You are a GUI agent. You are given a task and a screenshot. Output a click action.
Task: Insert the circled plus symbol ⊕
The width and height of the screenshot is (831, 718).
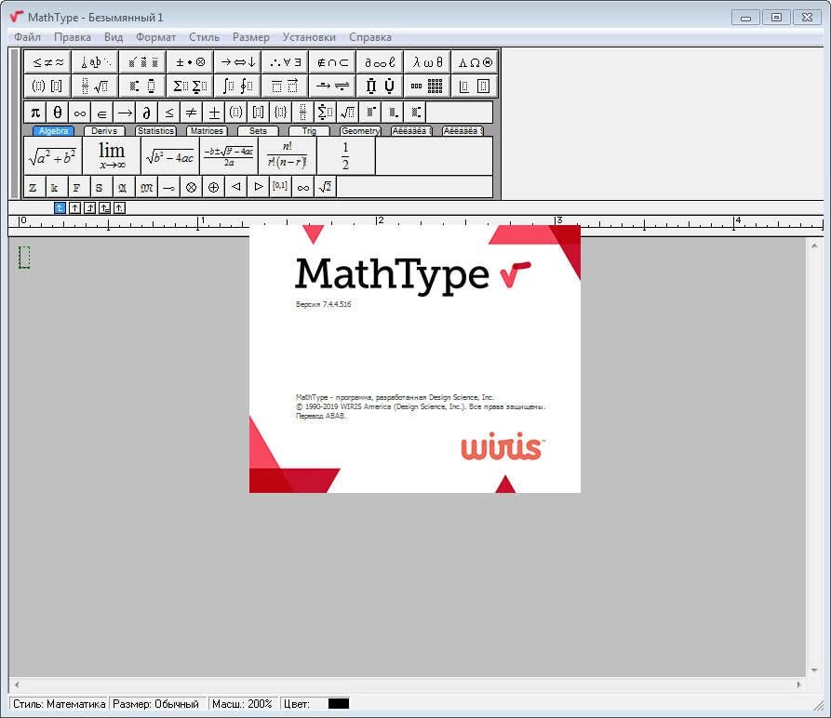[x=214, y=187]
